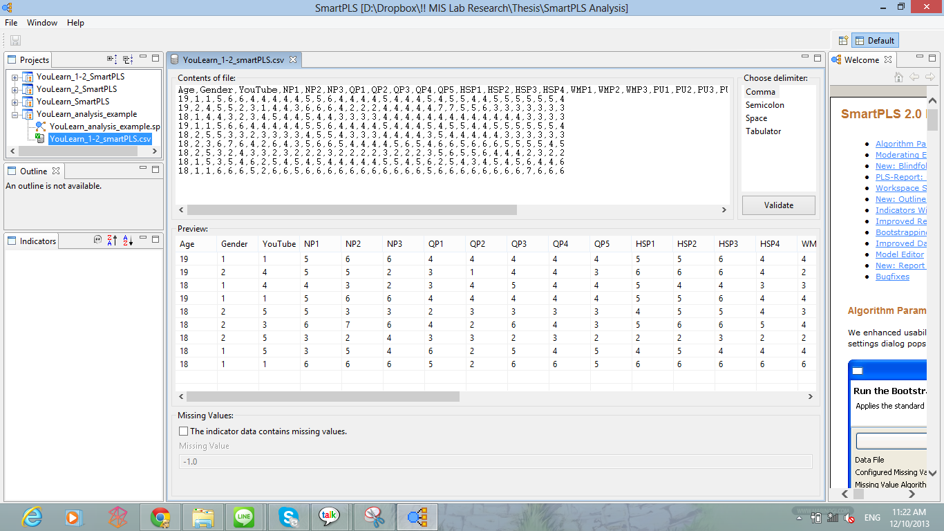Click the forward arrow in Welcome view

929,77
